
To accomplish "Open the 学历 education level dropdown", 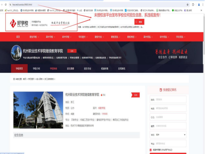I will pos(168,135).
